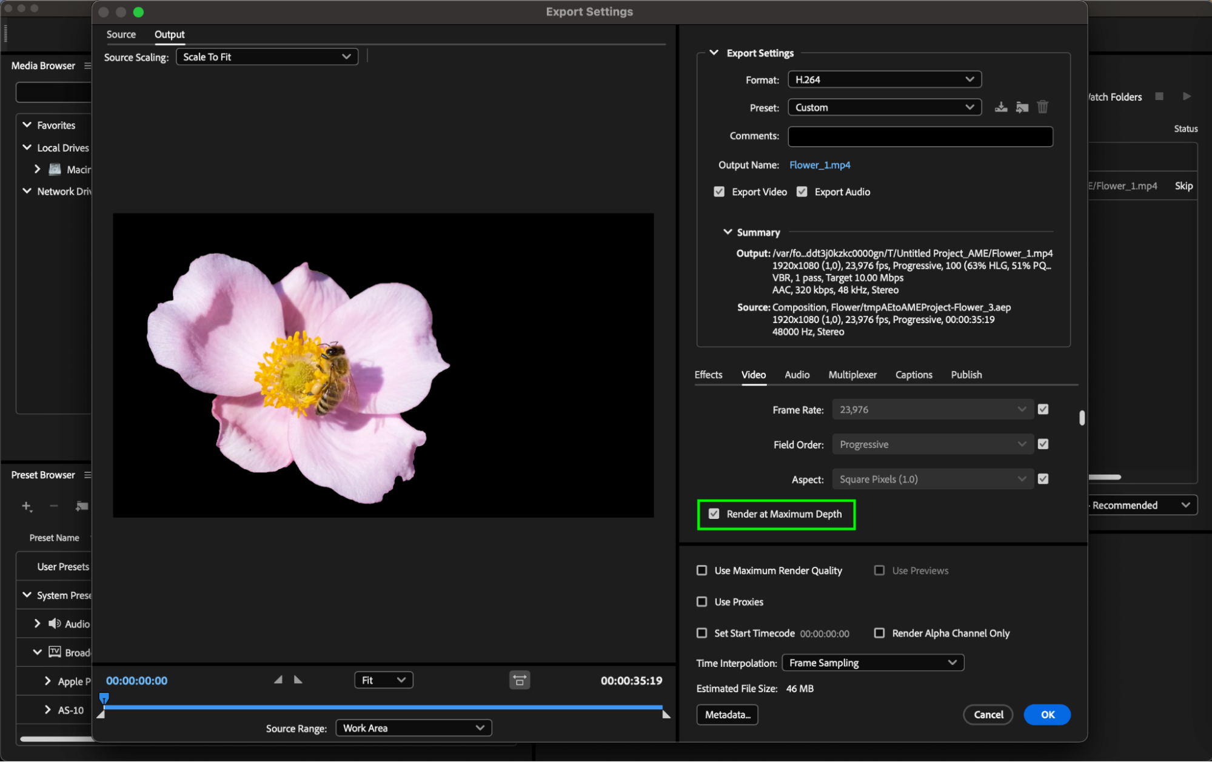Click the aspect ratio correction icon
Screen dimensions: 1212x762
pyautogui.click(x=520, y=680)
